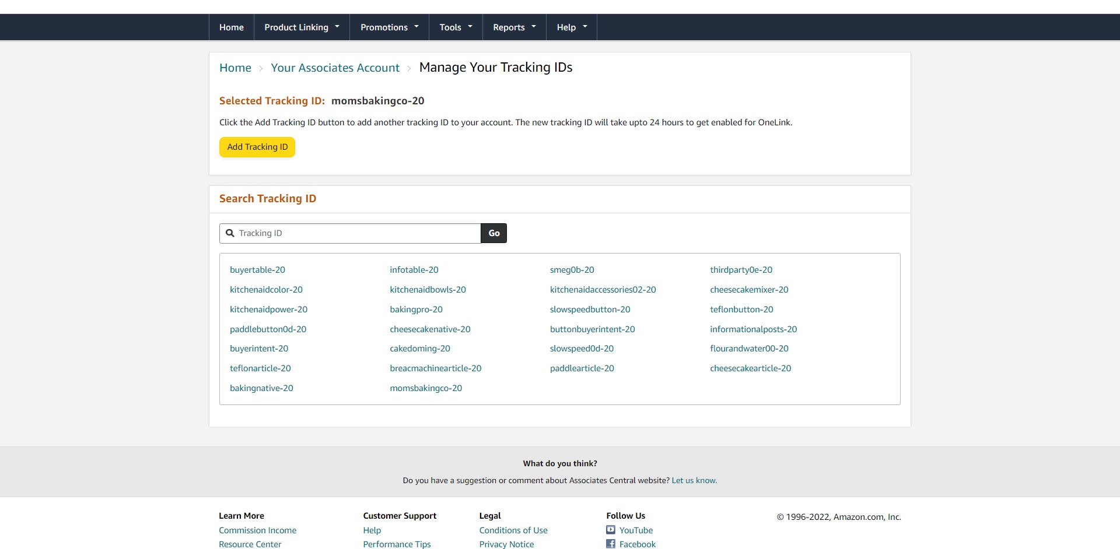Select tracking ID paddlearticle-20
This screenshot has width=1120, height=549.
tap(582, 368)
